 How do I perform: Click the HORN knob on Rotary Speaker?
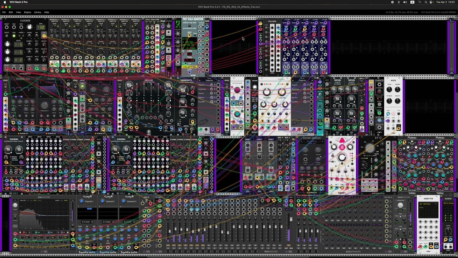click(x=305, y=150)
